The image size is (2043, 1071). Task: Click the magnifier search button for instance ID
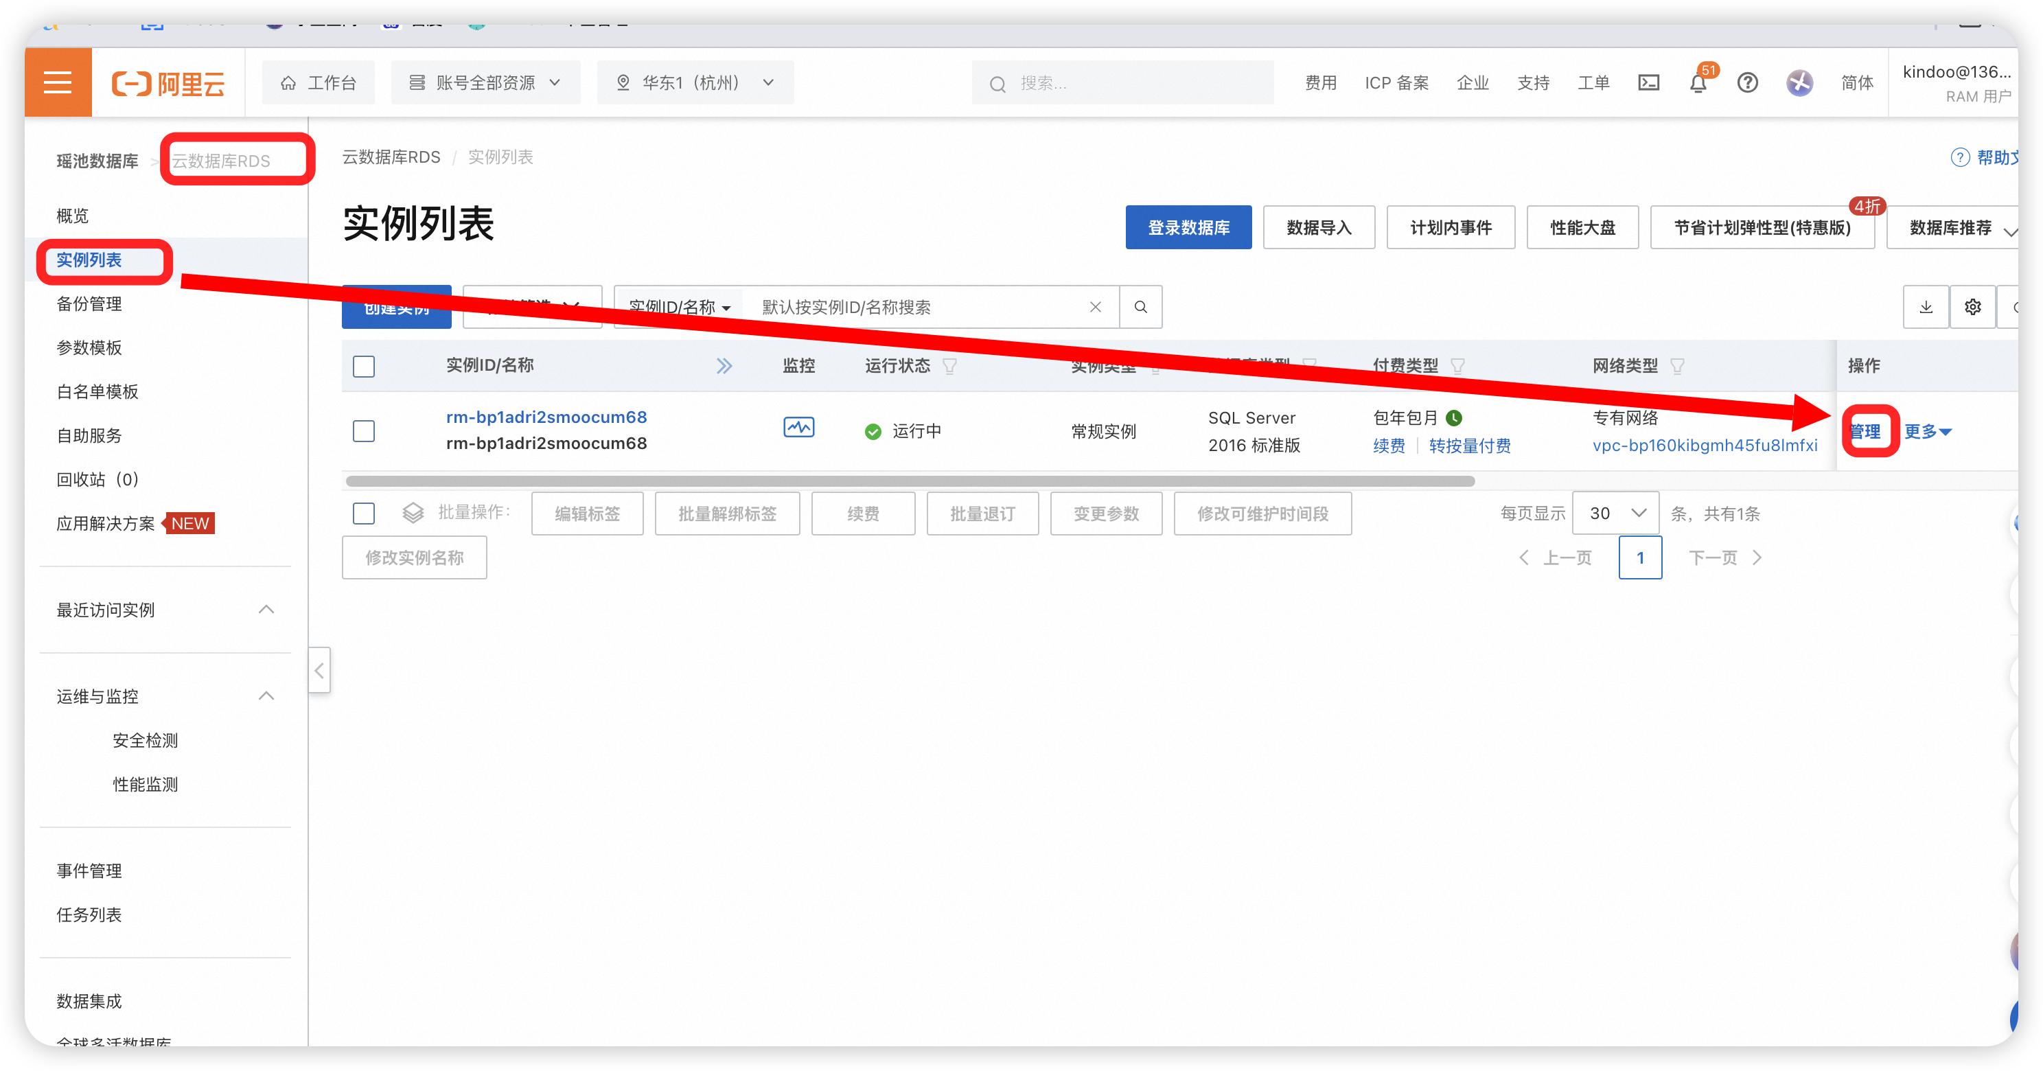coord(1140,307)
